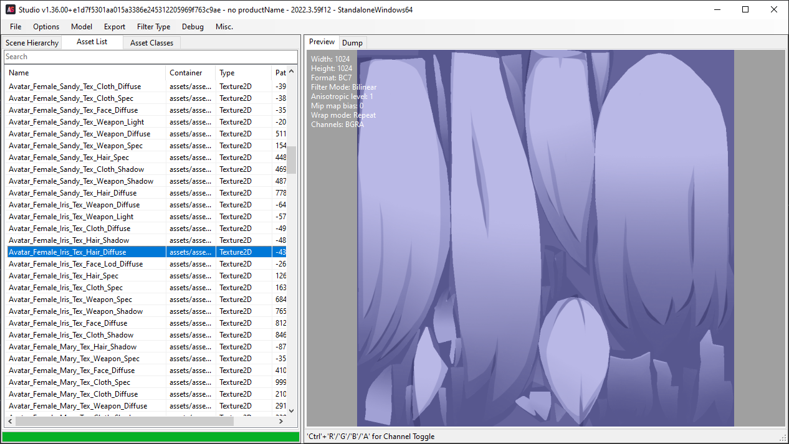Select the Dump tab
Viewport: 789px width, 444px height.
[x=352, y=43]
